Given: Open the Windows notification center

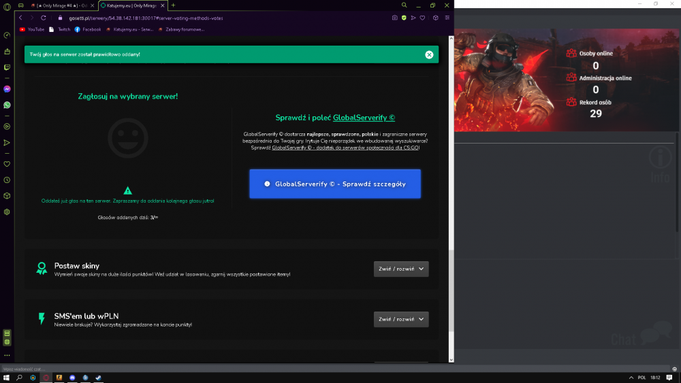Looking at the screenshot, I should tap(669, 378).
